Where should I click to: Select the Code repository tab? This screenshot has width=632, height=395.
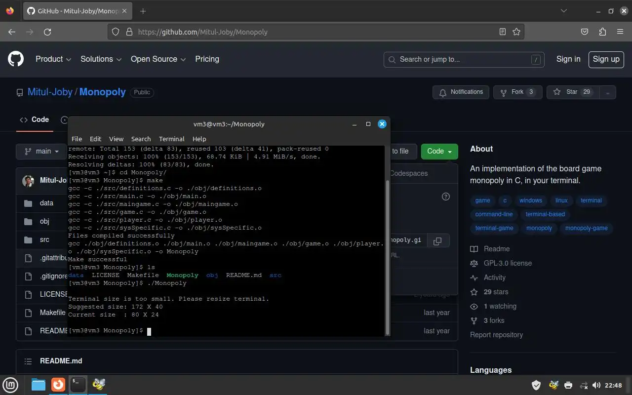35,119
